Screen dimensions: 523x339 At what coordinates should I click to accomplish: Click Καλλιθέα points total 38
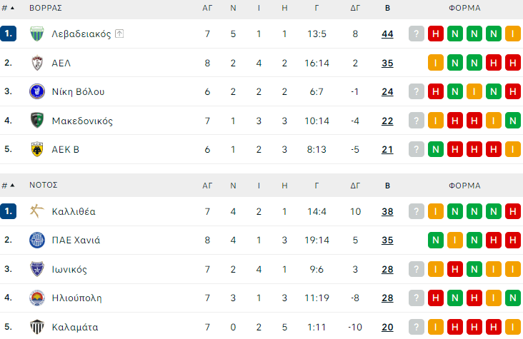point(387,211)
